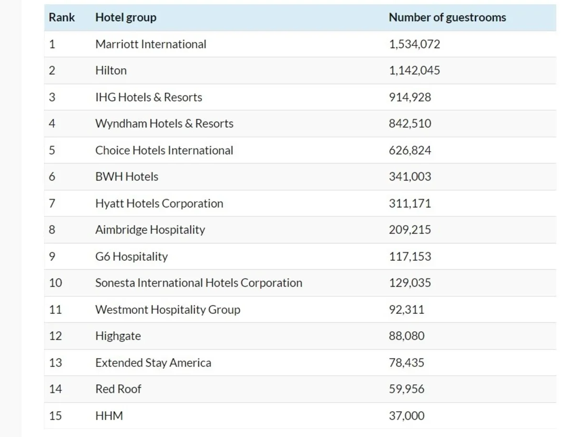Click the Highgate row name
This screenshot has height=437, width=574.
(x=118, y=336)
